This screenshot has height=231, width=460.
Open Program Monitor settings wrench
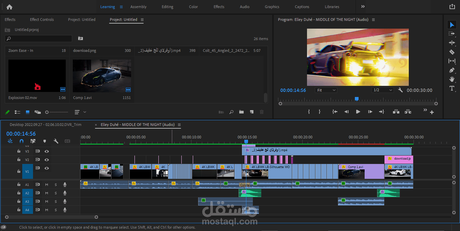pyautogui.click(x=400, y=90)
